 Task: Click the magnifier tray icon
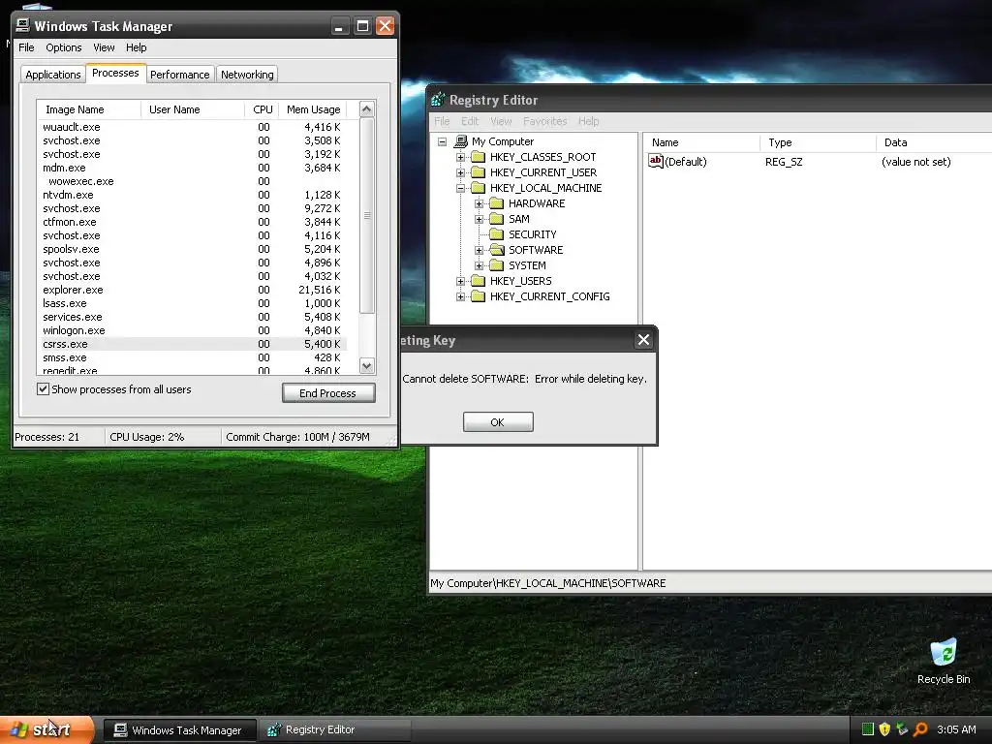[920, 729]
